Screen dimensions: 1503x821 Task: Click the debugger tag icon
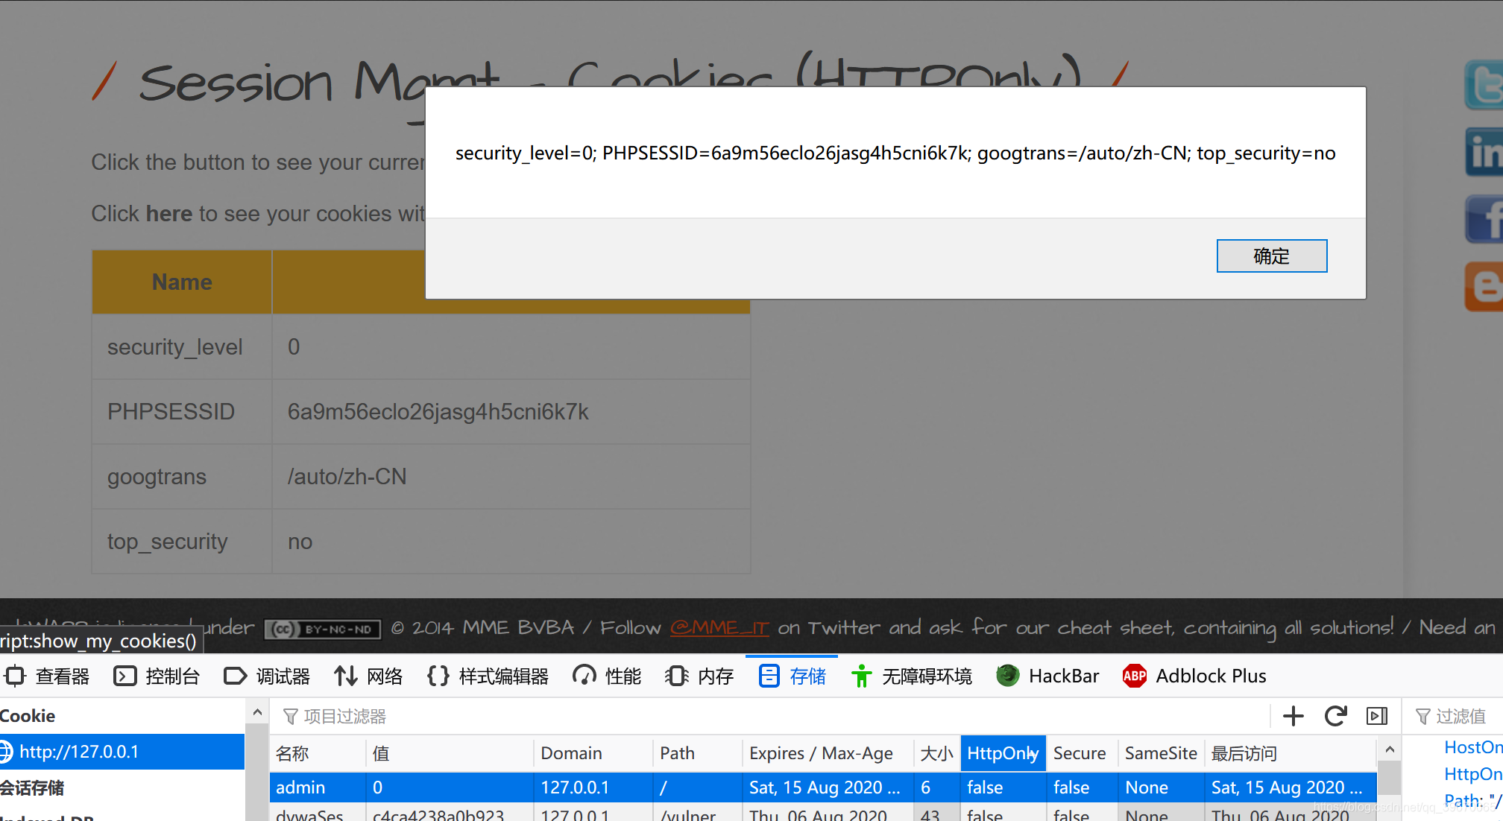point(235,676)
